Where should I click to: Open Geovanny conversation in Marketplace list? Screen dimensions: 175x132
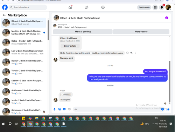(24, 111)
